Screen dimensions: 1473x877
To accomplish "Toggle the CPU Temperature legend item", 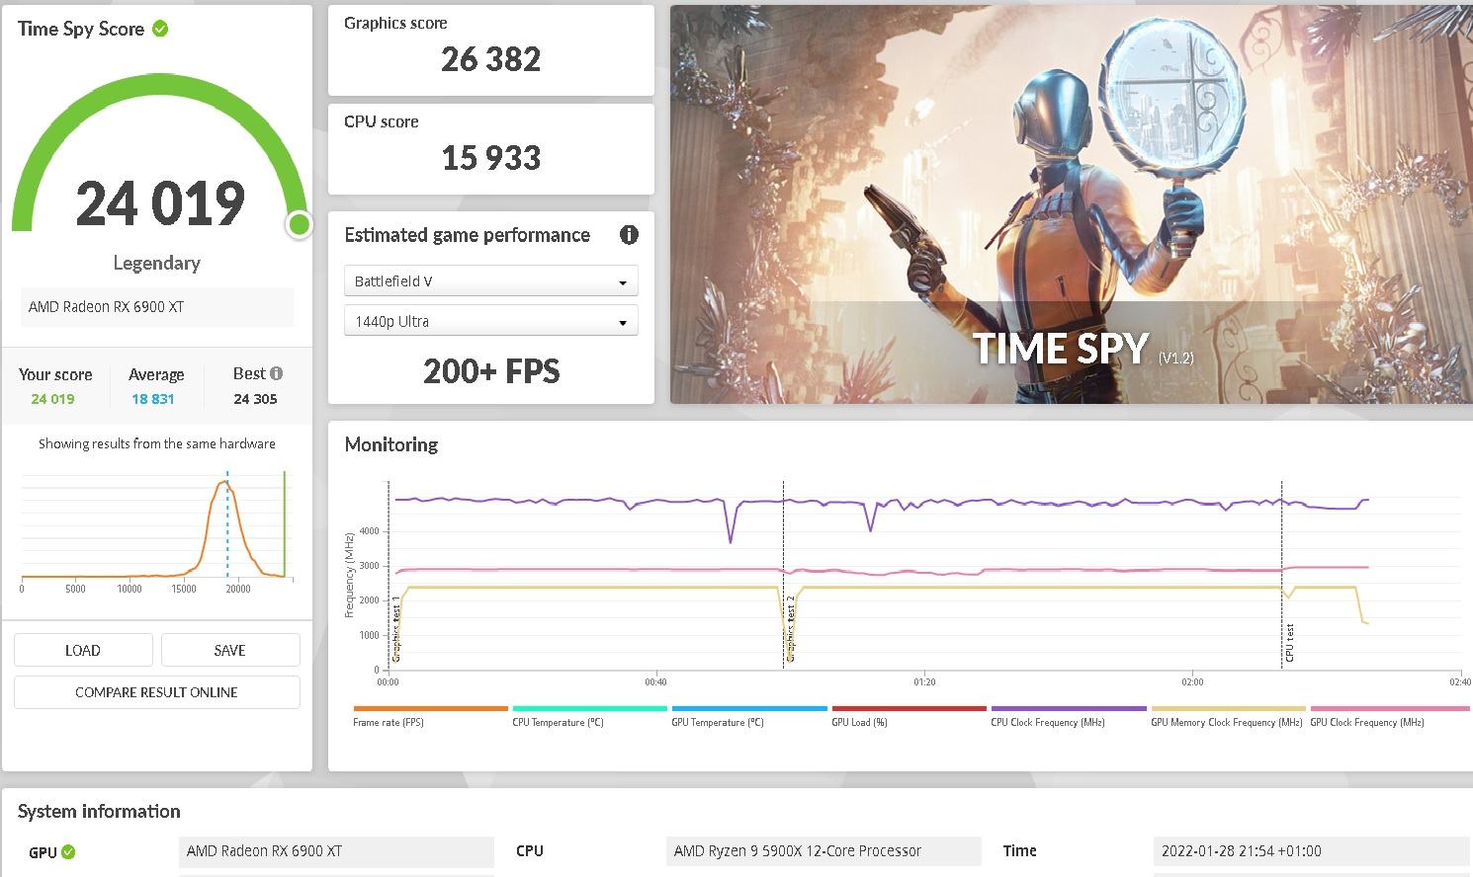I will 558,722.
